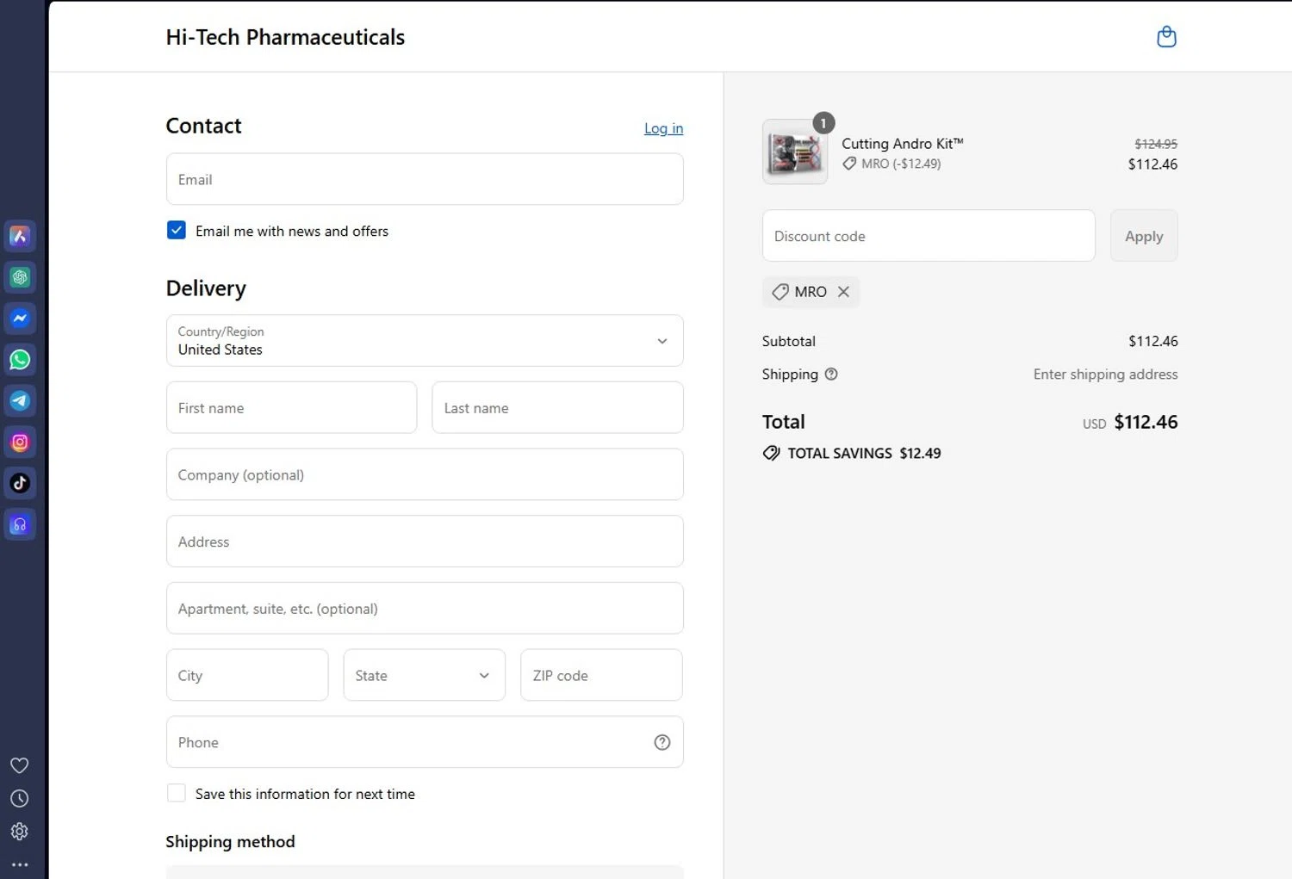
Task: Focus the First name field
Action: coord(291,408)
